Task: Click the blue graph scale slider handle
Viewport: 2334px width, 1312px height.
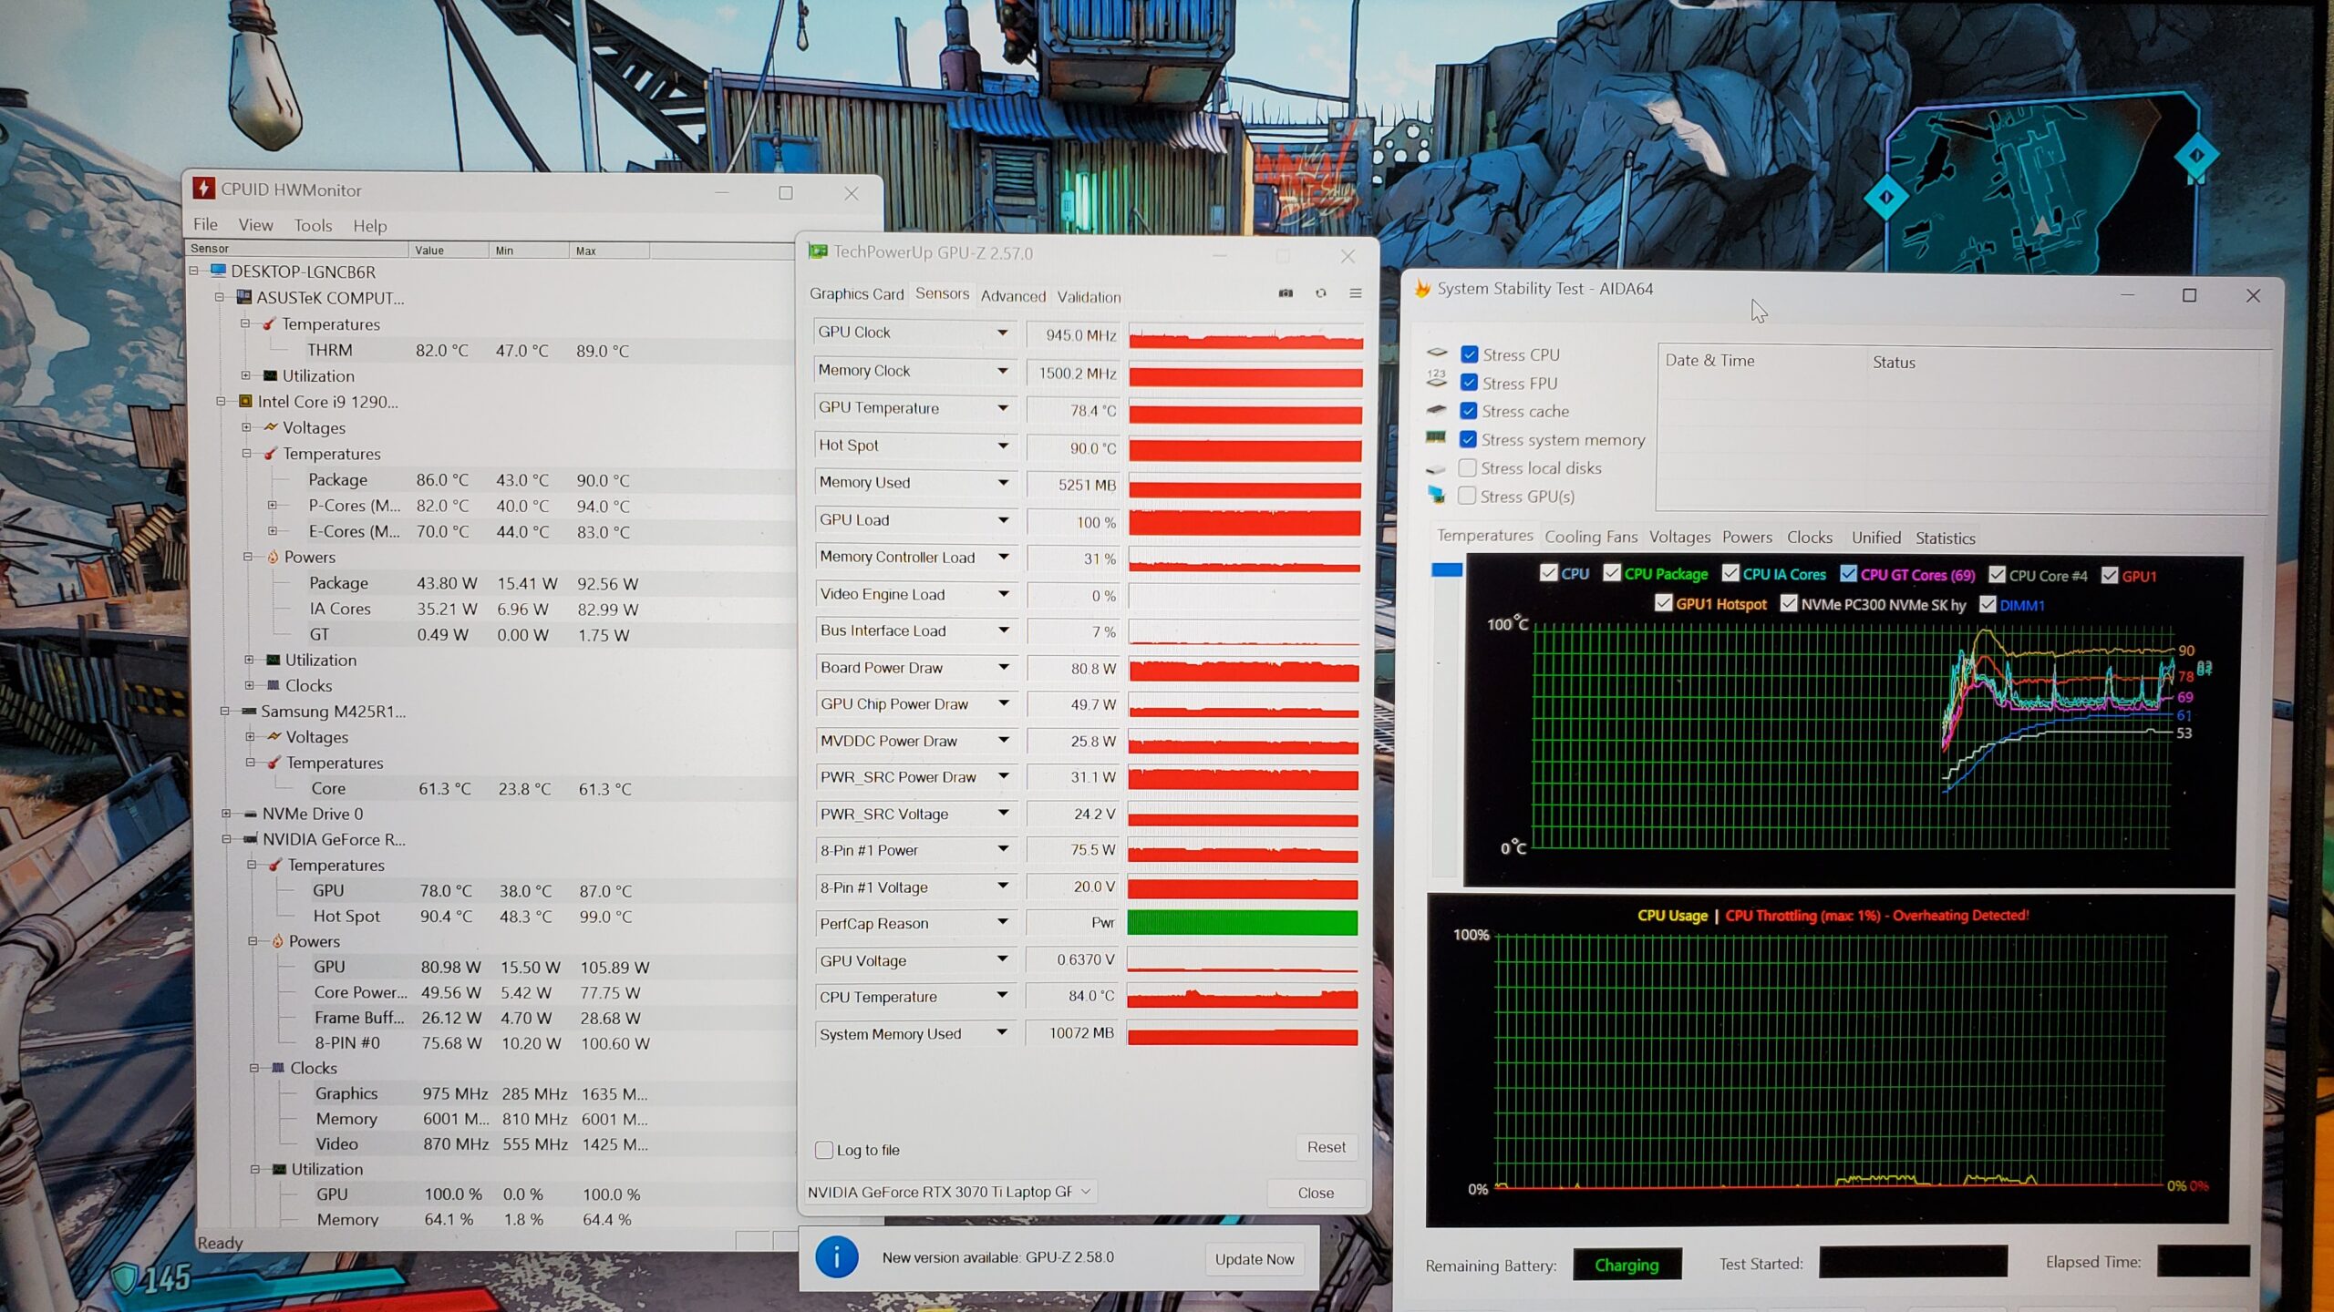Action: point(1446,570)
